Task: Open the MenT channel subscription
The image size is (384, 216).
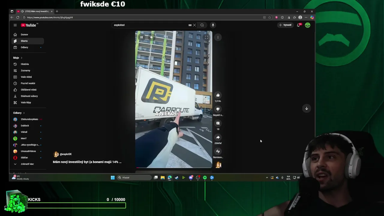Action: click(x=28, y=138)
